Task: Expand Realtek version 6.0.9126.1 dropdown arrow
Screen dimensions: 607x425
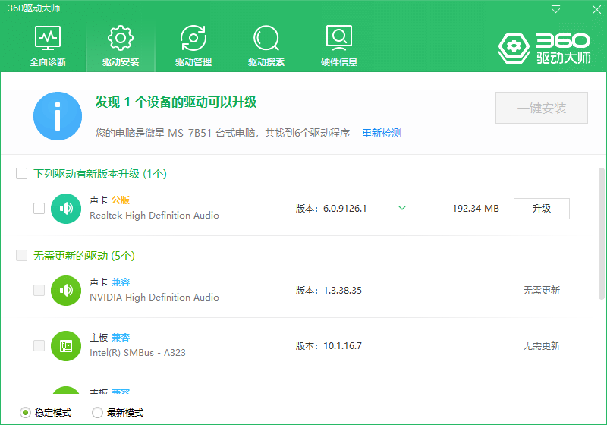Action: point(402,208)
